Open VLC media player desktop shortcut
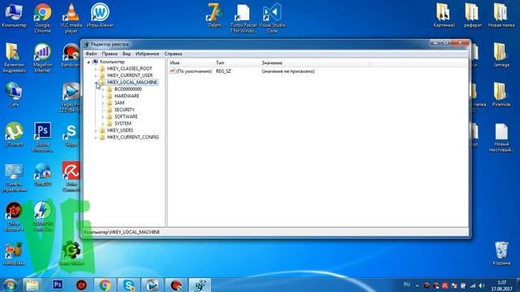Viewport: 520px width, 292px height. point(71,18)
